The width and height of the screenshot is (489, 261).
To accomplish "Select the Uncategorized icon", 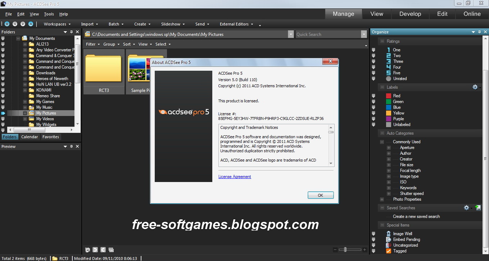I will click(389, 245).
